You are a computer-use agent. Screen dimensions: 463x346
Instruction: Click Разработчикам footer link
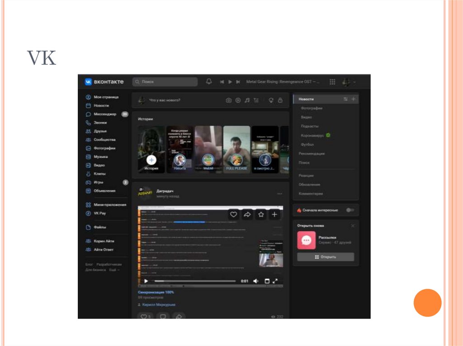point(109,264)
